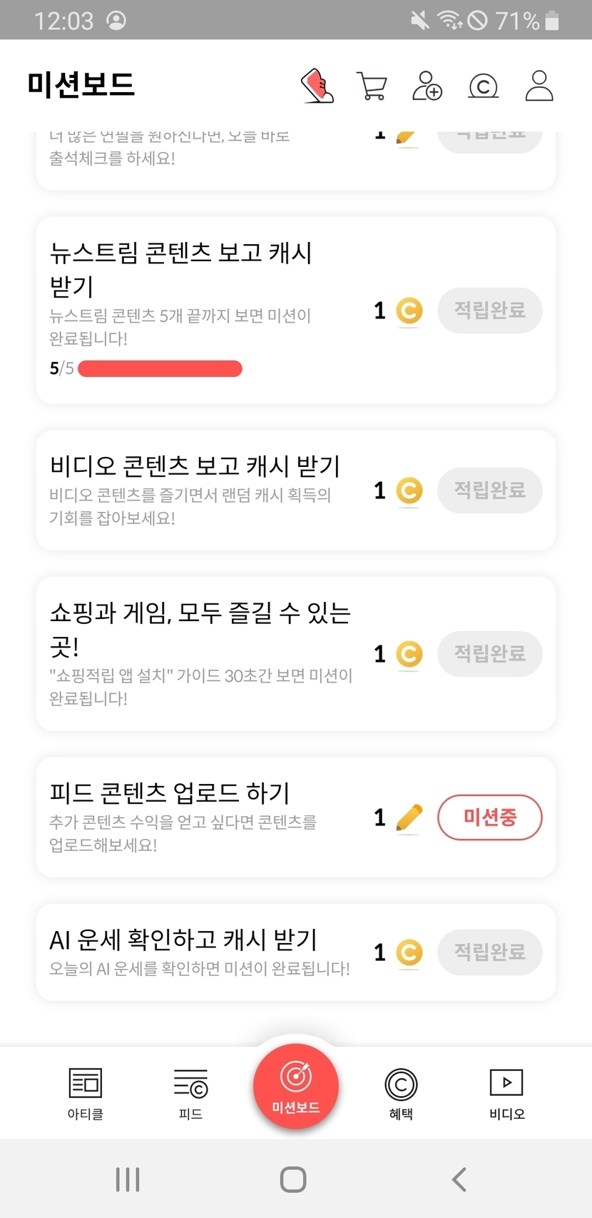This screenshot has width=592, height=1218.
Task: Open the 혜택 tab
Action: [401, 1092]
